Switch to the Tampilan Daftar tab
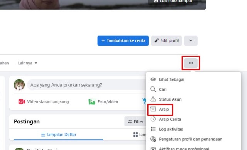 coord(59,135)
